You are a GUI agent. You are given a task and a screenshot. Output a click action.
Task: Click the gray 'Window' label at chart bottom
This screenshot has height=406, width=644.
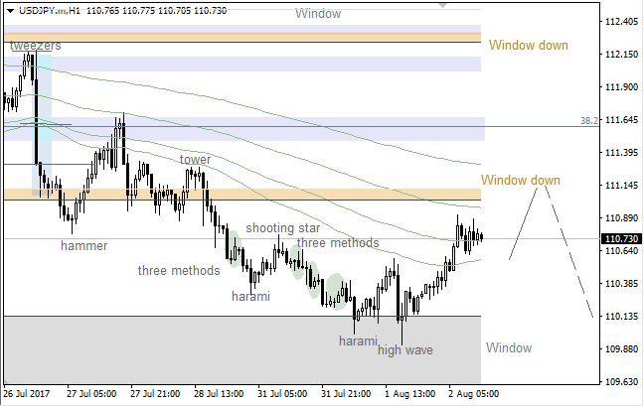[509, 347]
